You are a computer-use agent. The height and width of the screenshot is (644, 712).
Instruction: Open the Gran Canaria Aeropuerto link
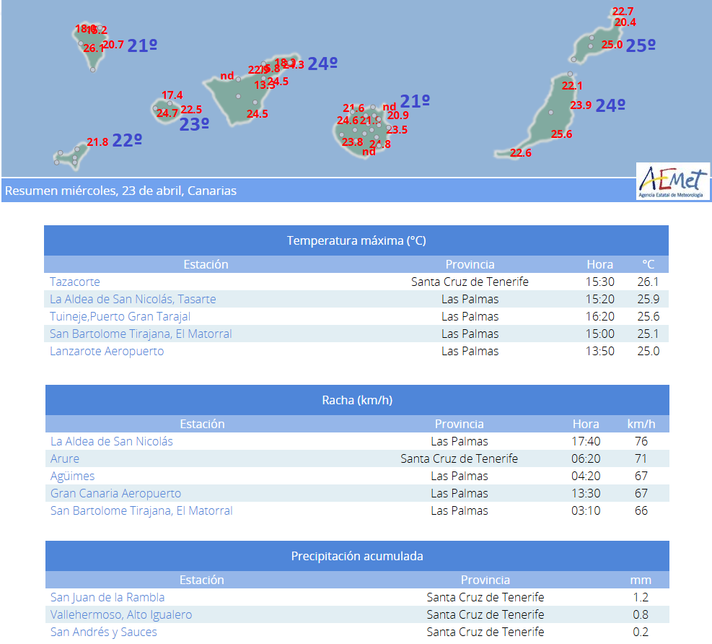coord(116,493)
